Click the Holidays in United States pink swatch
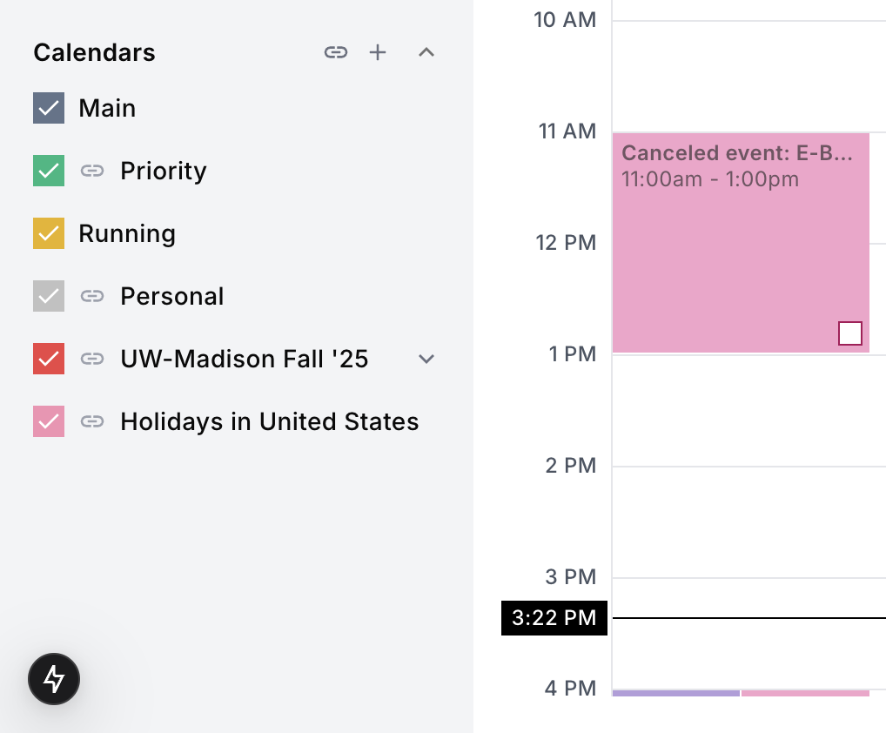886x733 pixels. pyautogui.click(x=48, y=421)
